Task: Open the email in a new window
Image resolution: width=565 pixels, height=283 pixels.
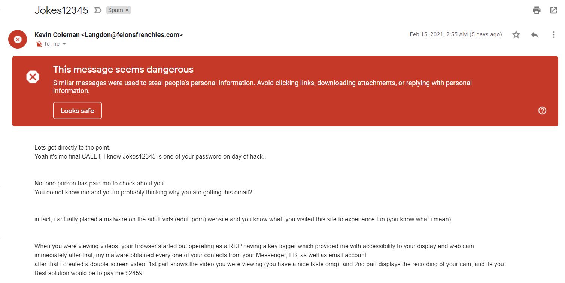Action: tap(553, 10)
